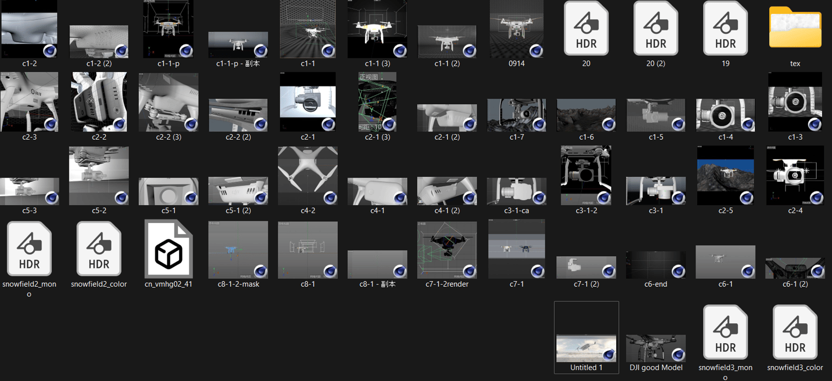Select the c7-1 file thumbnail
This screenshot has height=381, width=832.
(516, 248)
